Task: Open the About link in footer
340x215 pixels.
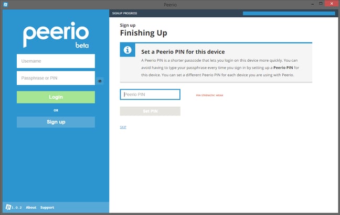Action: 31,208
